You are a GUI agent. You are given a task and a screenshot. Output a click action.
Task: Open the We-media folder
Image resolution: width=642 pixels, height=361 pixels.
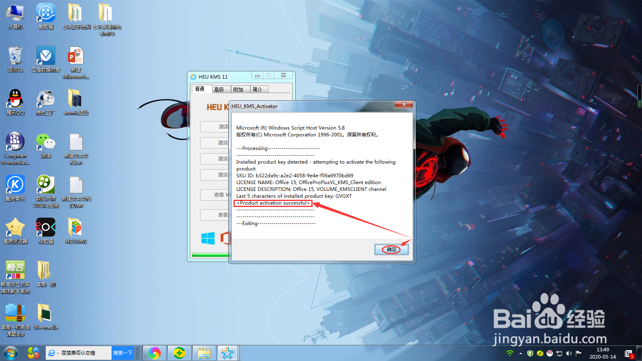[46, 317]
